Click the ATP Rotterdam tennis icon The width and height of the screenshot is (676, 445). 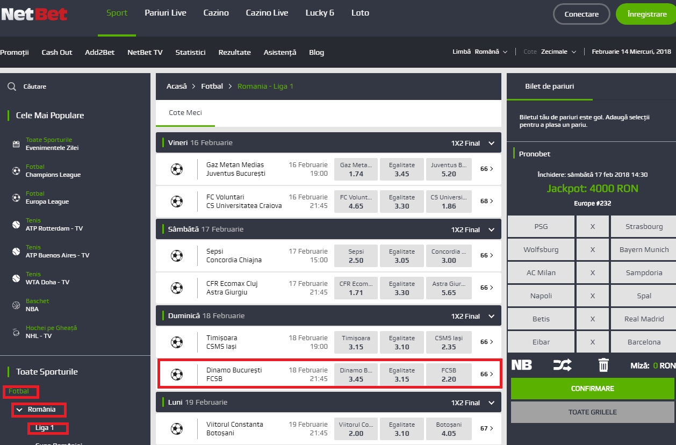coord(16,225)
